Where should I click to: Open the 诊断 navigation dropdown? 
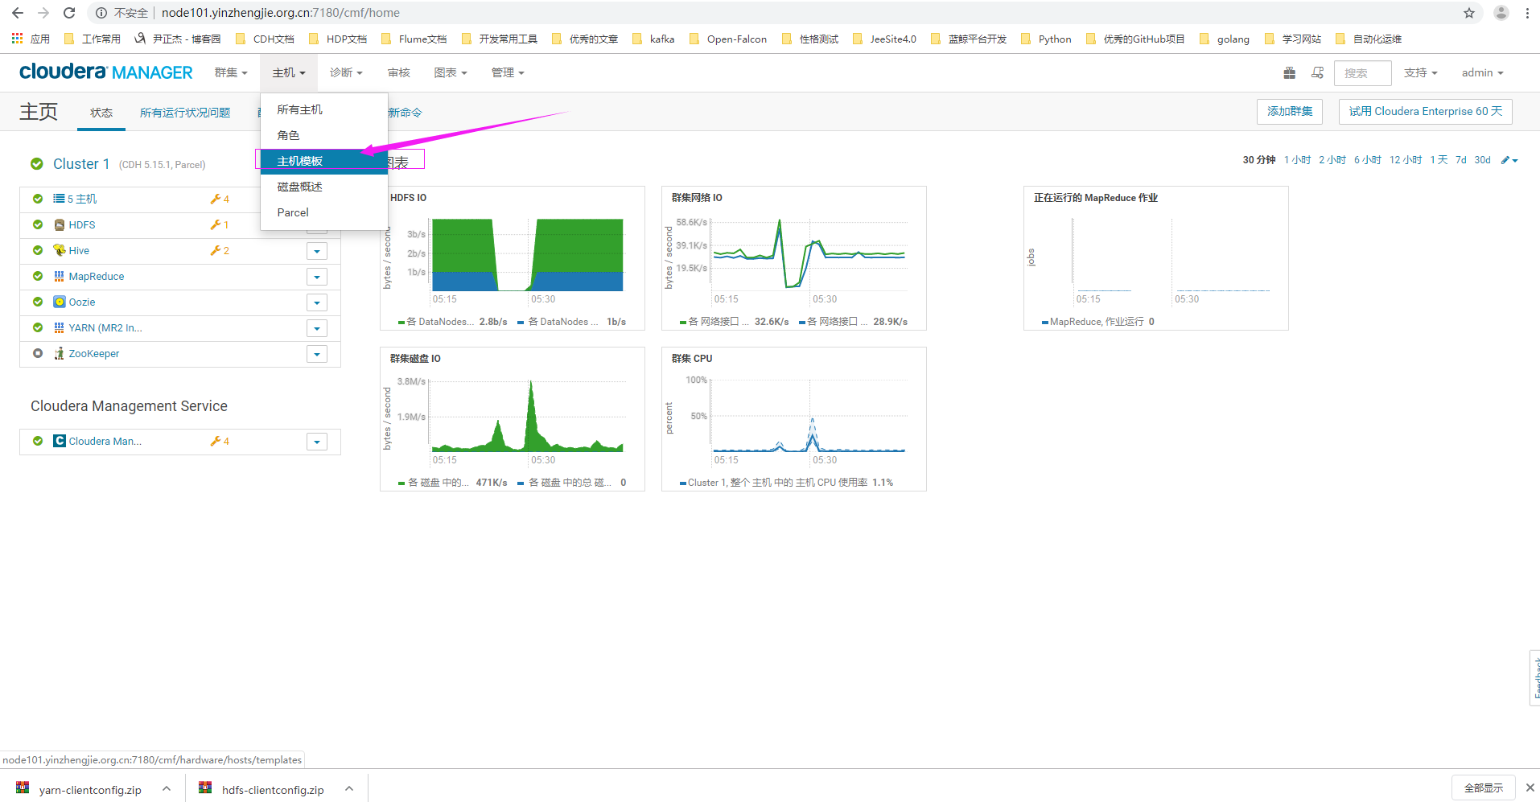coord(346,72)
